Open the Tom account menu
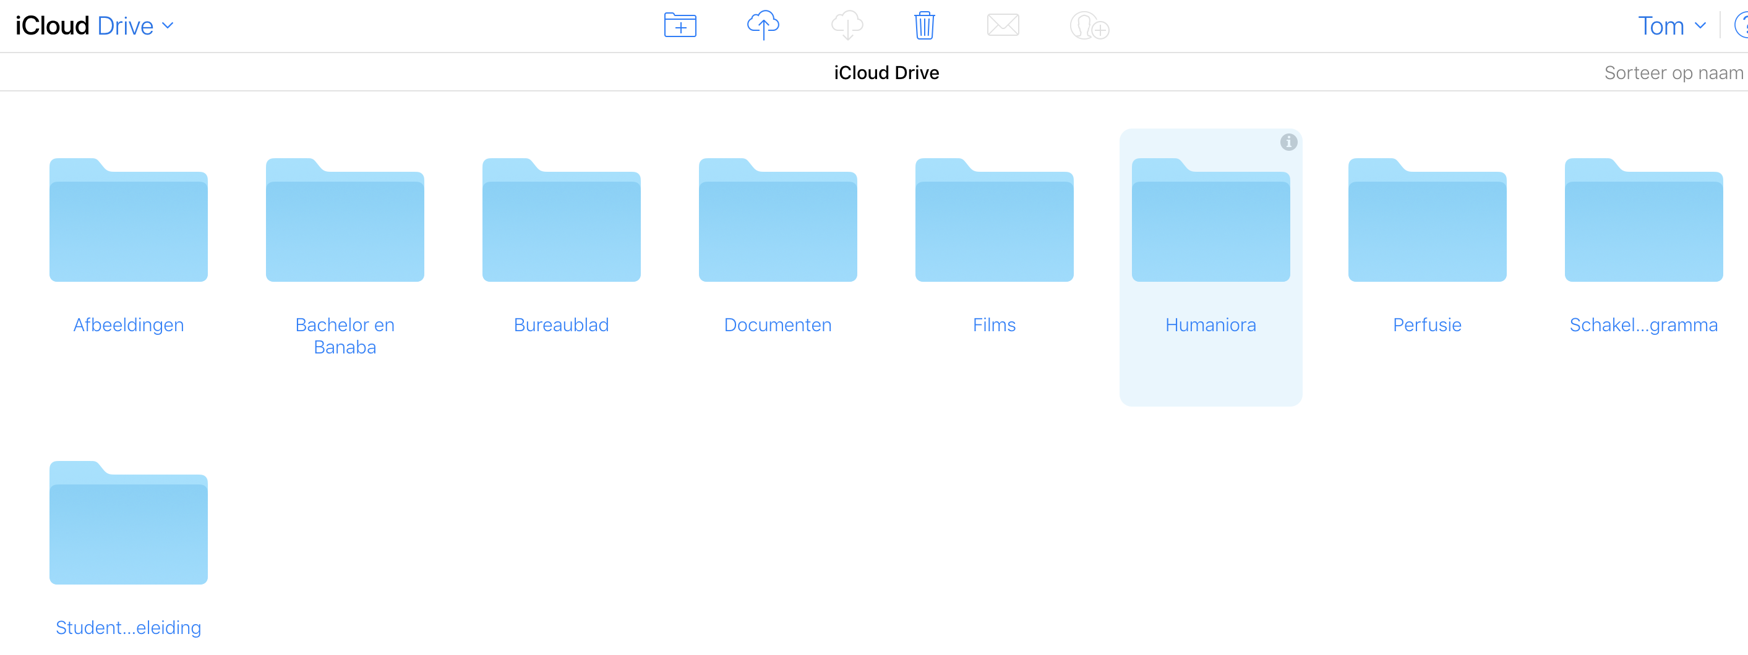This screenshot has width=1748, height=655. click(x=1671, y=26)
